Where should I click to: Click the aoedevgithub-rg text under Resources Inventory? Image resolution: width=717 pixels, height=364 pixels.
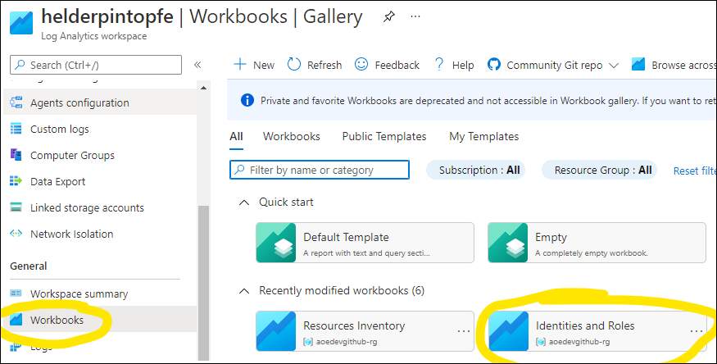(x=347, y=342)
